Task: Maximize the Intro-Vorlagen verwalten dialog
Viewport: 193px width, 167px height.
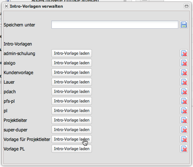Action: (186, 6)
